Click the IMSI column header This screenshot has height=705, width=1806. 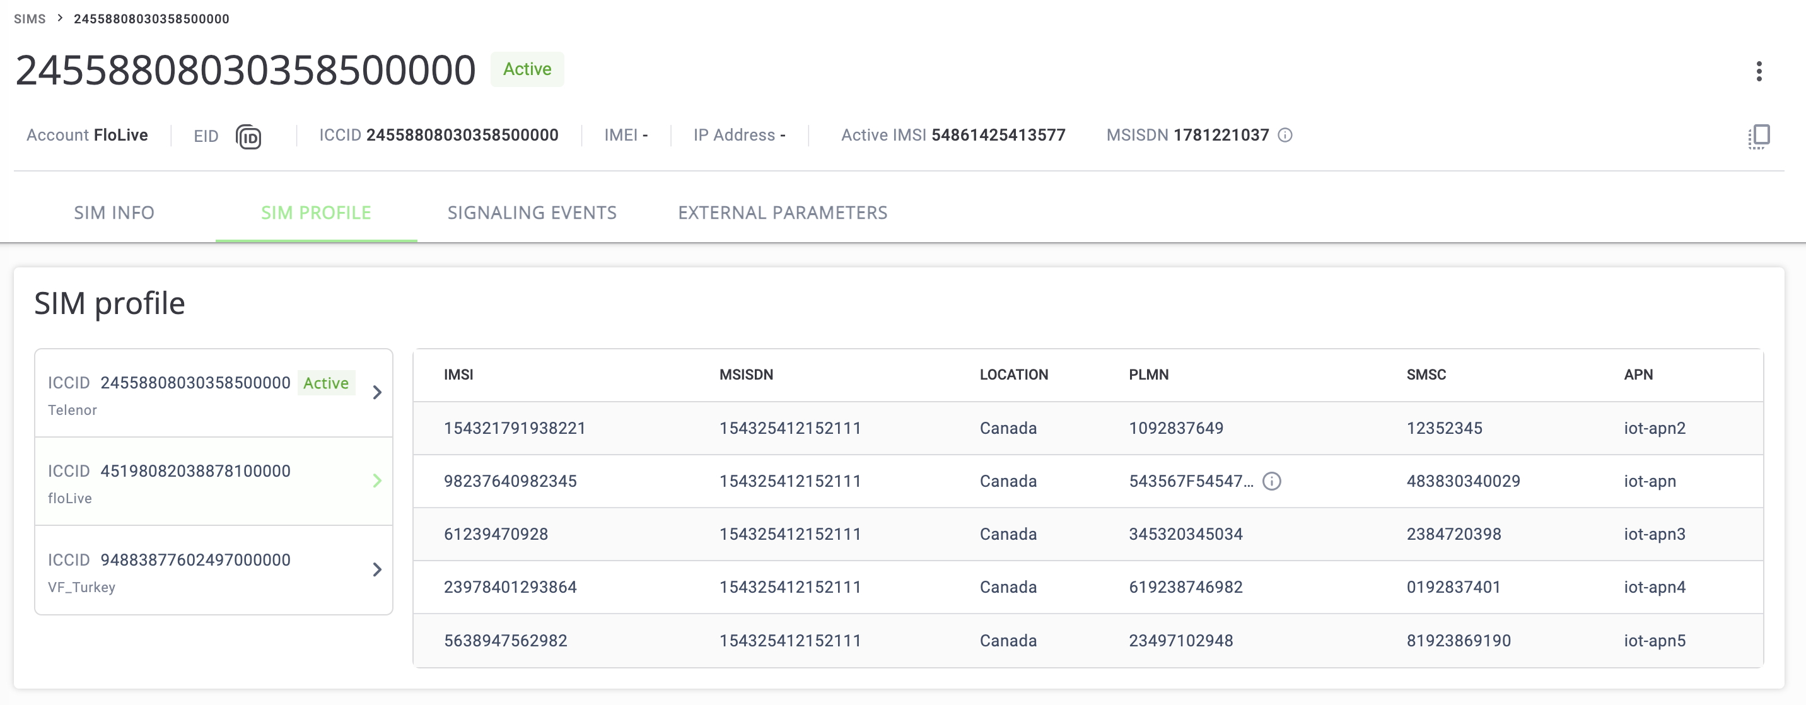pos(458,375)
